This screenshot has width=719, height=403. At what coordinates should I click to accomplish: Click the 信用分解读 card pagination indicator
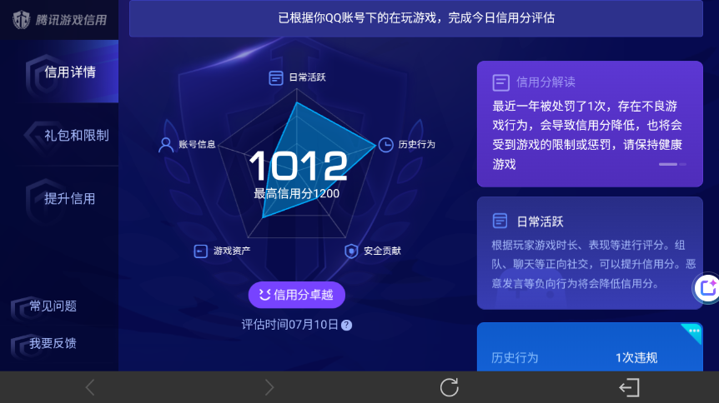(672, 164)
